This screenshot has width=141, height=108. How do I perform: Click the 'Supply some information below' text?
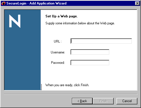pyautogui.click(x=80, y=23)
